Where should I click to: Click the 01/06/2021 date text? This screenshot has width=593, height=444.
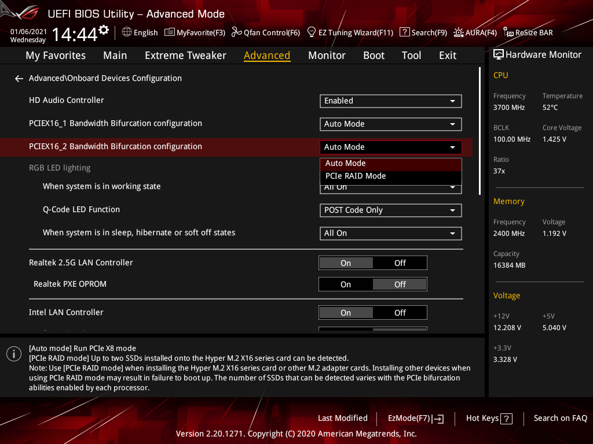pyautogui.click(x=28, y=32)
